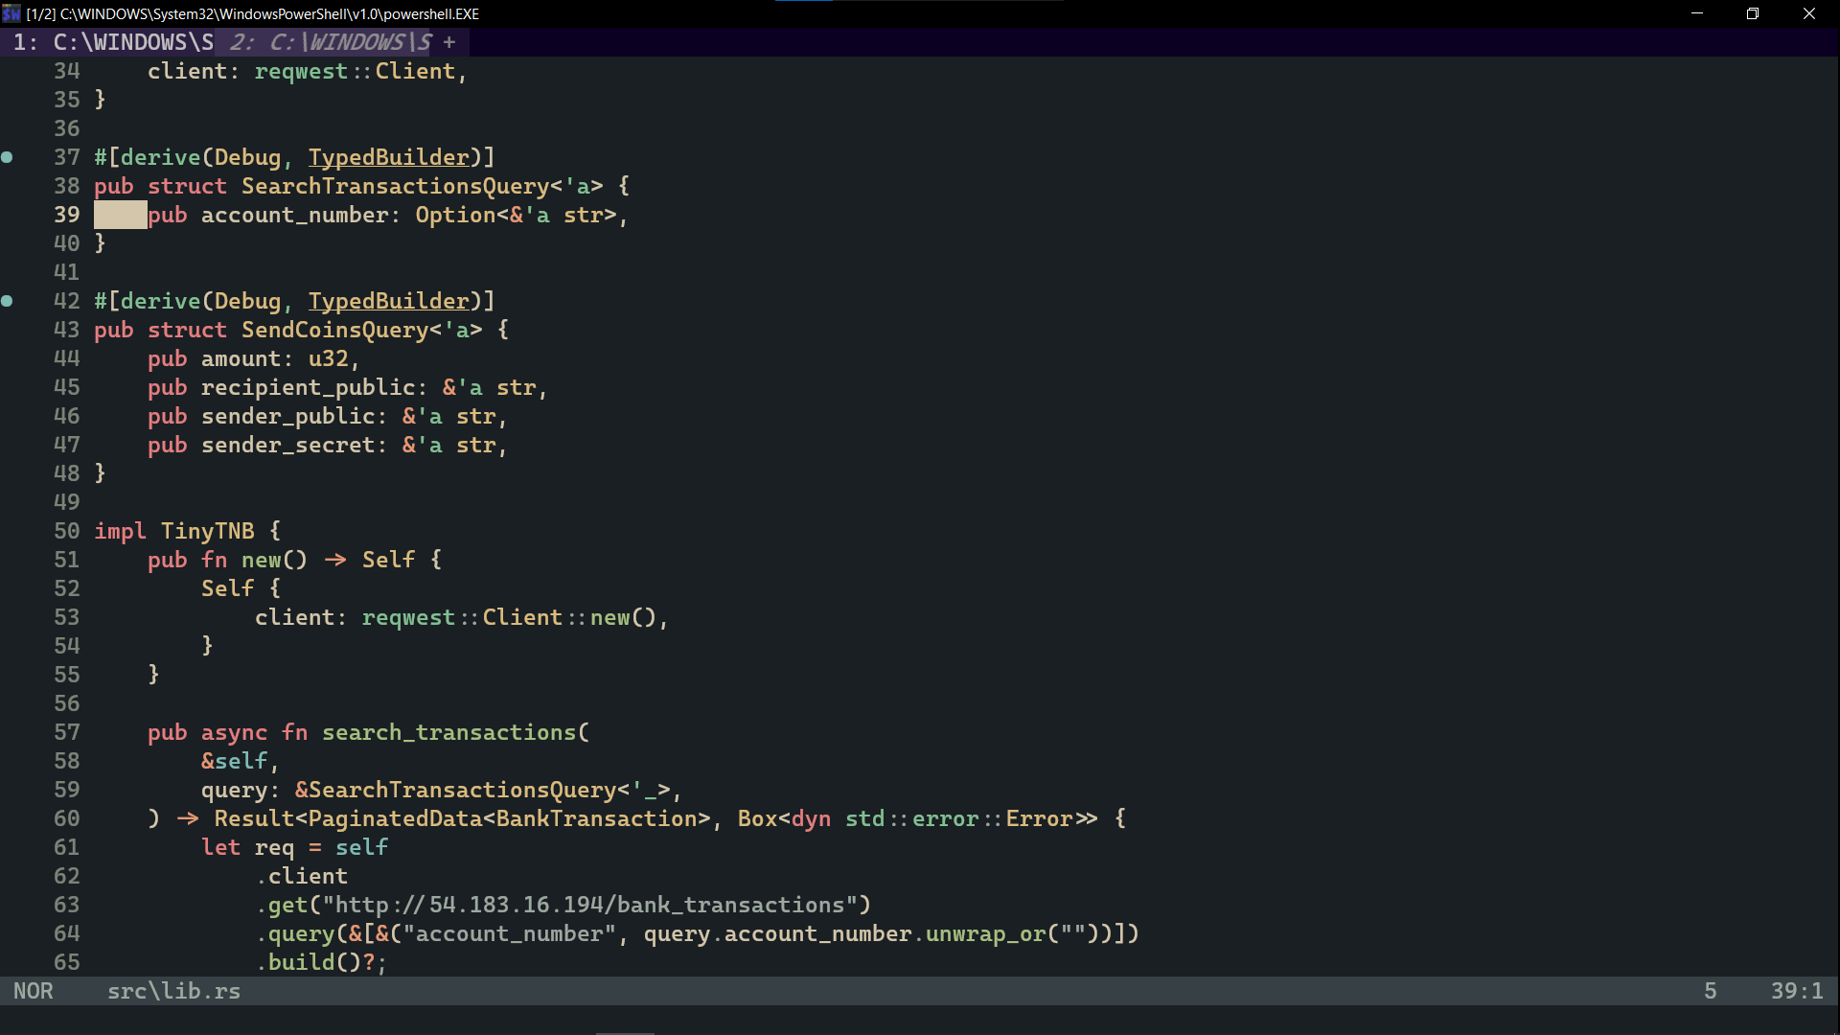Click the cursor block on line 39
Screen dimensions: 1840x1035
[x=119, y=215]
